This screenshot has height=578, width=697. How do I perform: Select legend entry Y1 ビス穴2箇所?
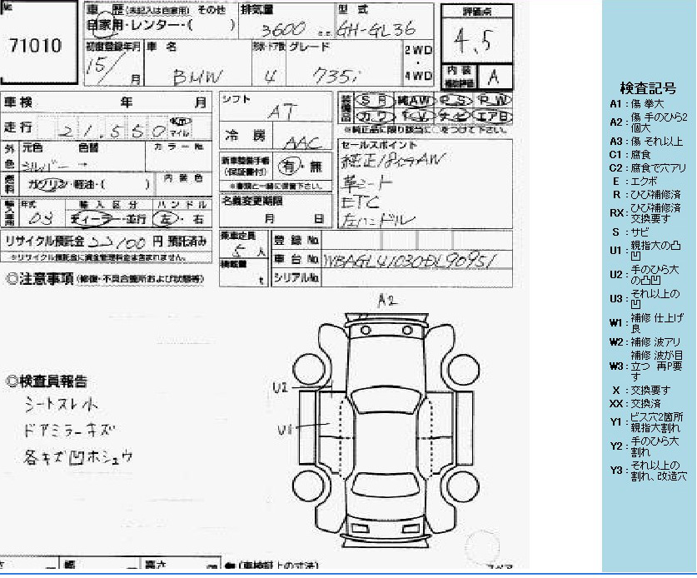[x=646, y=422]
